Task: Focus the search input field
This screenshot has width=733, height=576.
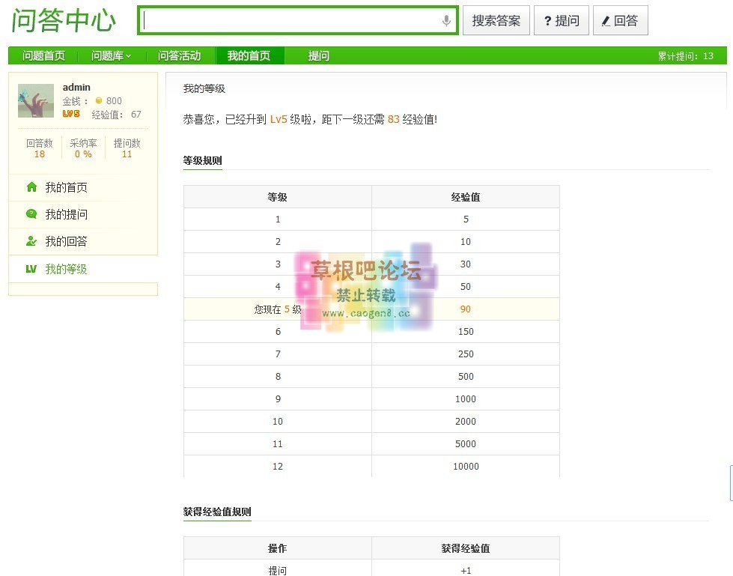Action: point(292,21)
